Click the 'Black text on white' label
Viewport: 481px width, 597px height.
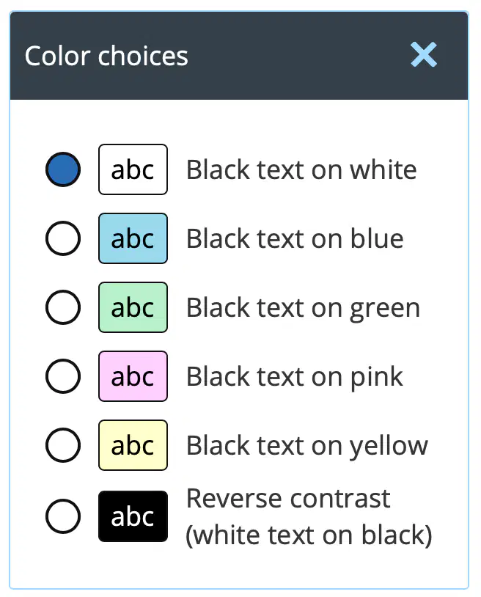[301, 170]
